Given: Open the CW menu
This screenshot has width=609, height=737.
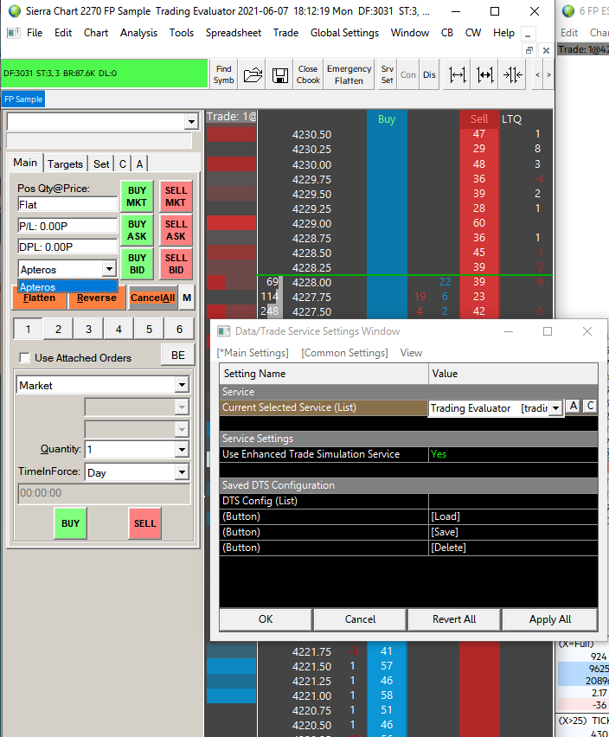Looking at the screenshot, I should [x=472, y=33].
